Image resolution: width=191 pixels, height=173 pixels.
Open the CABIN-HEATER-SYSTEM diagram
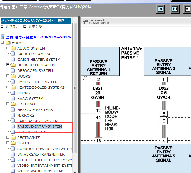[x=39, y=60]
